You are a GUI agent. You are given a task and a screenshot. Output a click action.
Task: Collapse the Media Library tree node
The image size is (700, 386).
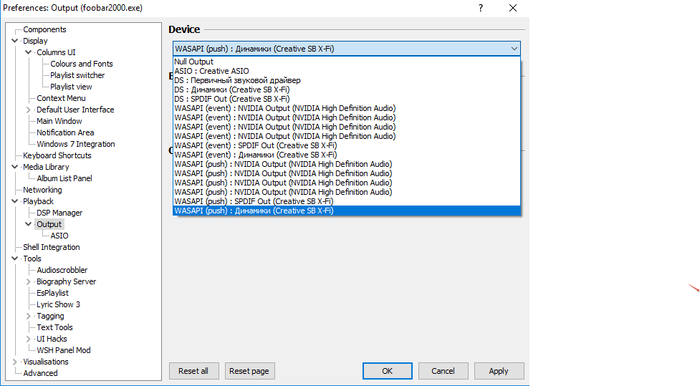(15, 167)
